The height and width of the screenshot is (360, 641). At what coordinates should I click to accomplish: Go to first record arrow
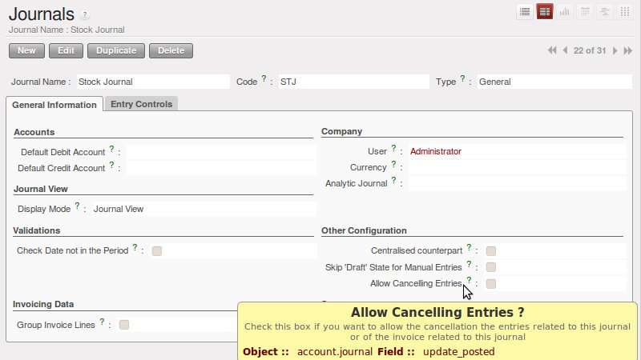click(552, 50)
